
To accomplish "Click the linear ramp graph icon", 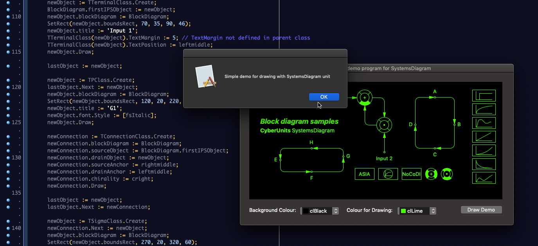I will point(484,137).
